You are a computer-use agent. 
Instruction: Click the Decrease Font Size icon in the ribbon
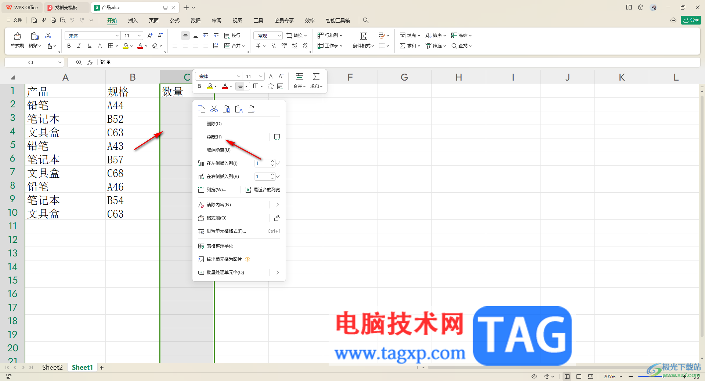pyautogui.click(x=160, y=36)
